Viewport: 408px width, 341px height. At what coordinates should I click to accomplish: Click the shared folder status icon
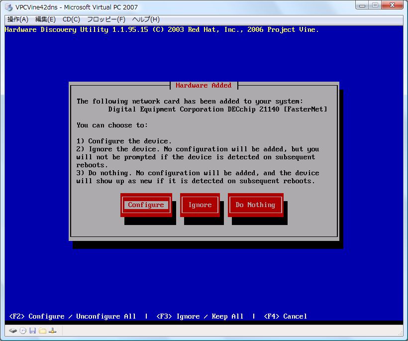(x=42, y=331)
